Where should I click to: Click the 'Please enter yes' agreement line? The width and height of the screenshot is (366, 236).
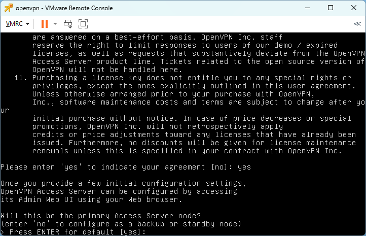126,167
